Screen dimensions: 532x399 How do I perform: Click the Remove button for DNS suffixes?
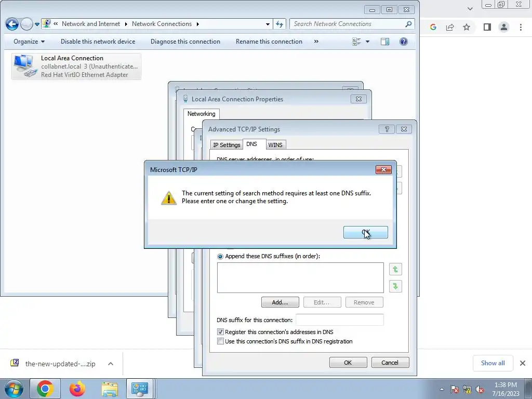(x=364, y=302)
